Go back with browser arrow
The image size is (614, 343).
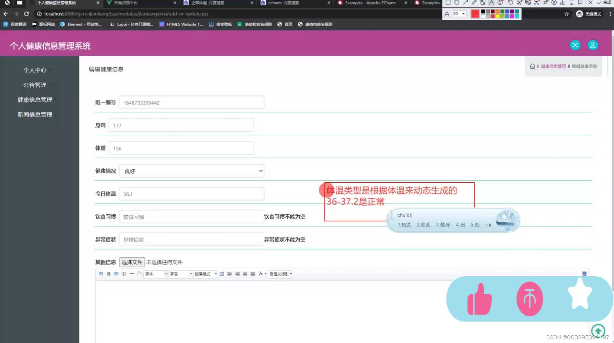point(6,14)
